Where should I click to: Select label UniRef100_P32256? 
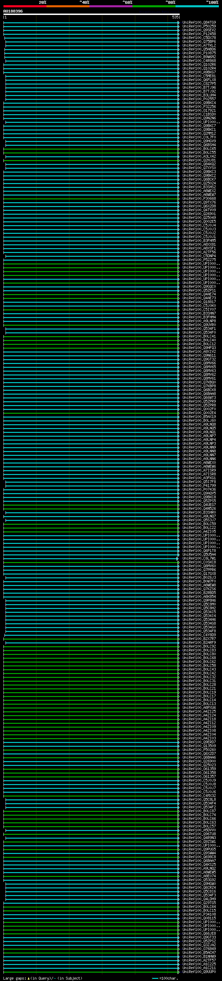click(199, 106)
